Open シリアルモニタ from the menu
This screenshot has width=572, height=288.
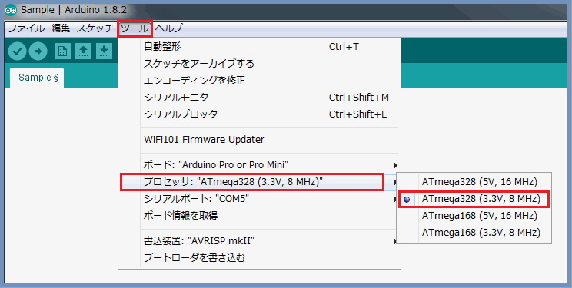(x=259, y=98)
